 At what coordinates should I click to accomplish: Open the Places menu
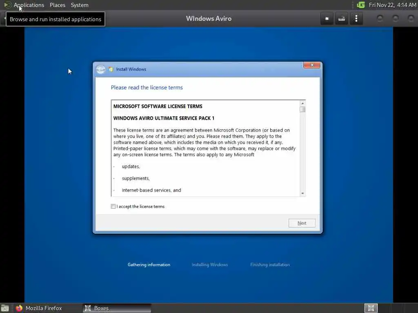click(57, 5)
